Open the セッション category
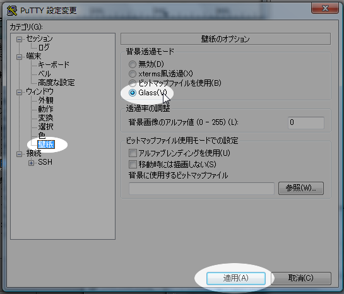Viewport: 344px width, 294px height. (40, 38)
